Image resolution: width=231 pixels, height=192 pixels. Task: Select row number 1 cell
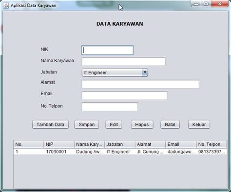point(29,152)
